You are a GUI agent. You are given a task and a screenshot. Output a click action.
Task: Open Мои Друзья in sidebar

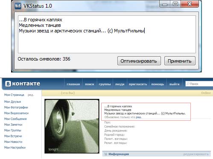pyautogui.click(x=12, y=102)
